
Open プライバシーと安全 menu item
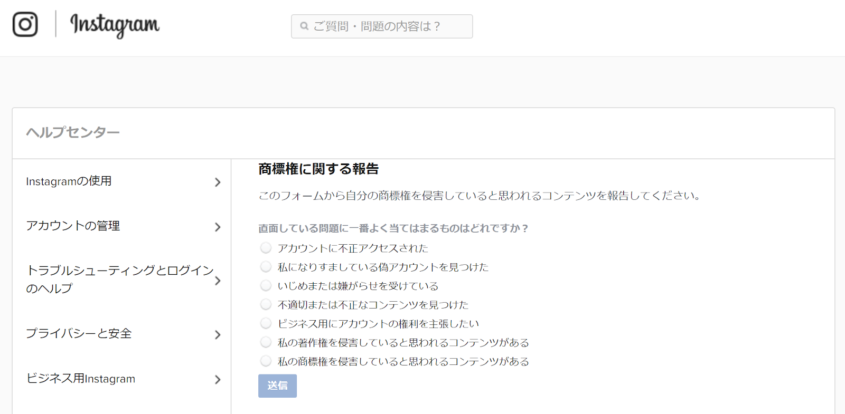coord(79,334)
